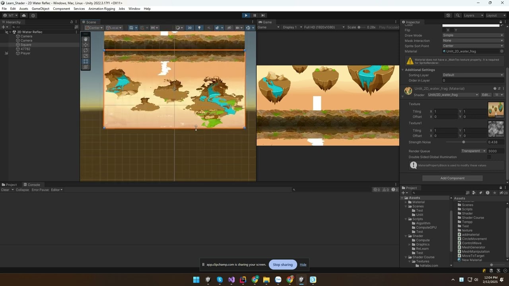Open Unity Version Control icon beside cloud

tap(33, 15)
